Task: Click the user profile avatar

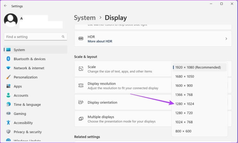Action: [x=11, y=20]
